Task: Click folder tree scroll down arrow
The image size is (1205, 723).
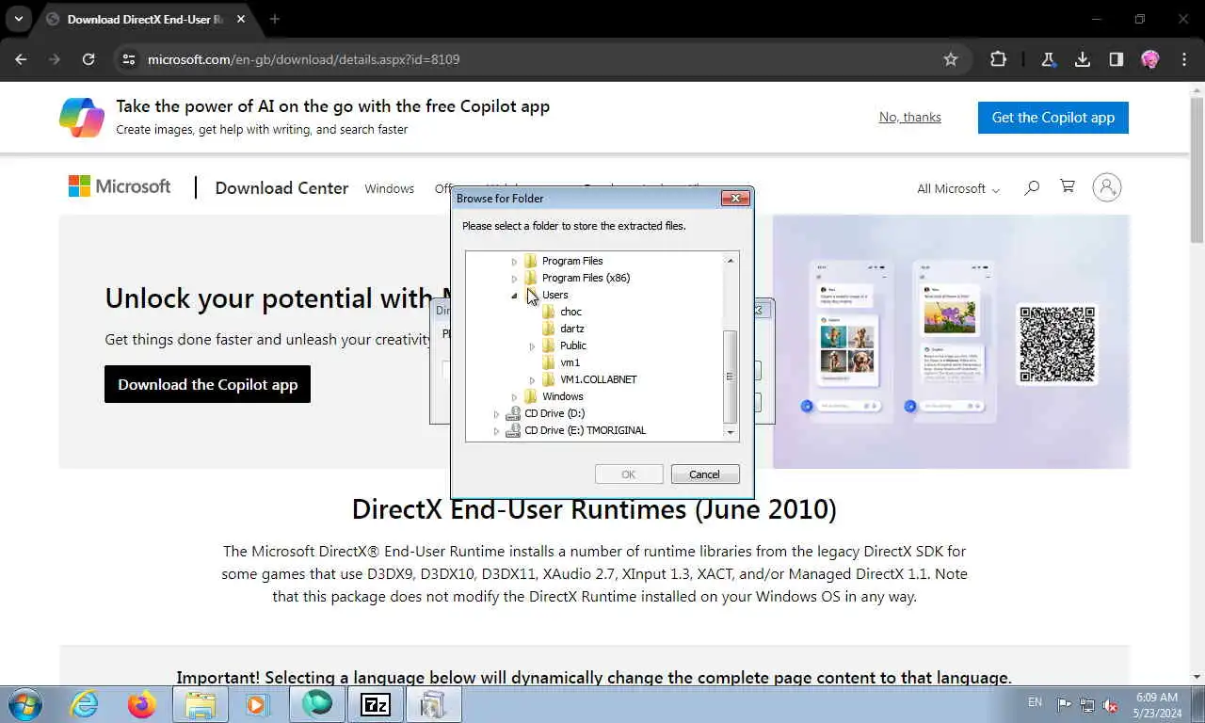Action: click(x=730, y=432)
